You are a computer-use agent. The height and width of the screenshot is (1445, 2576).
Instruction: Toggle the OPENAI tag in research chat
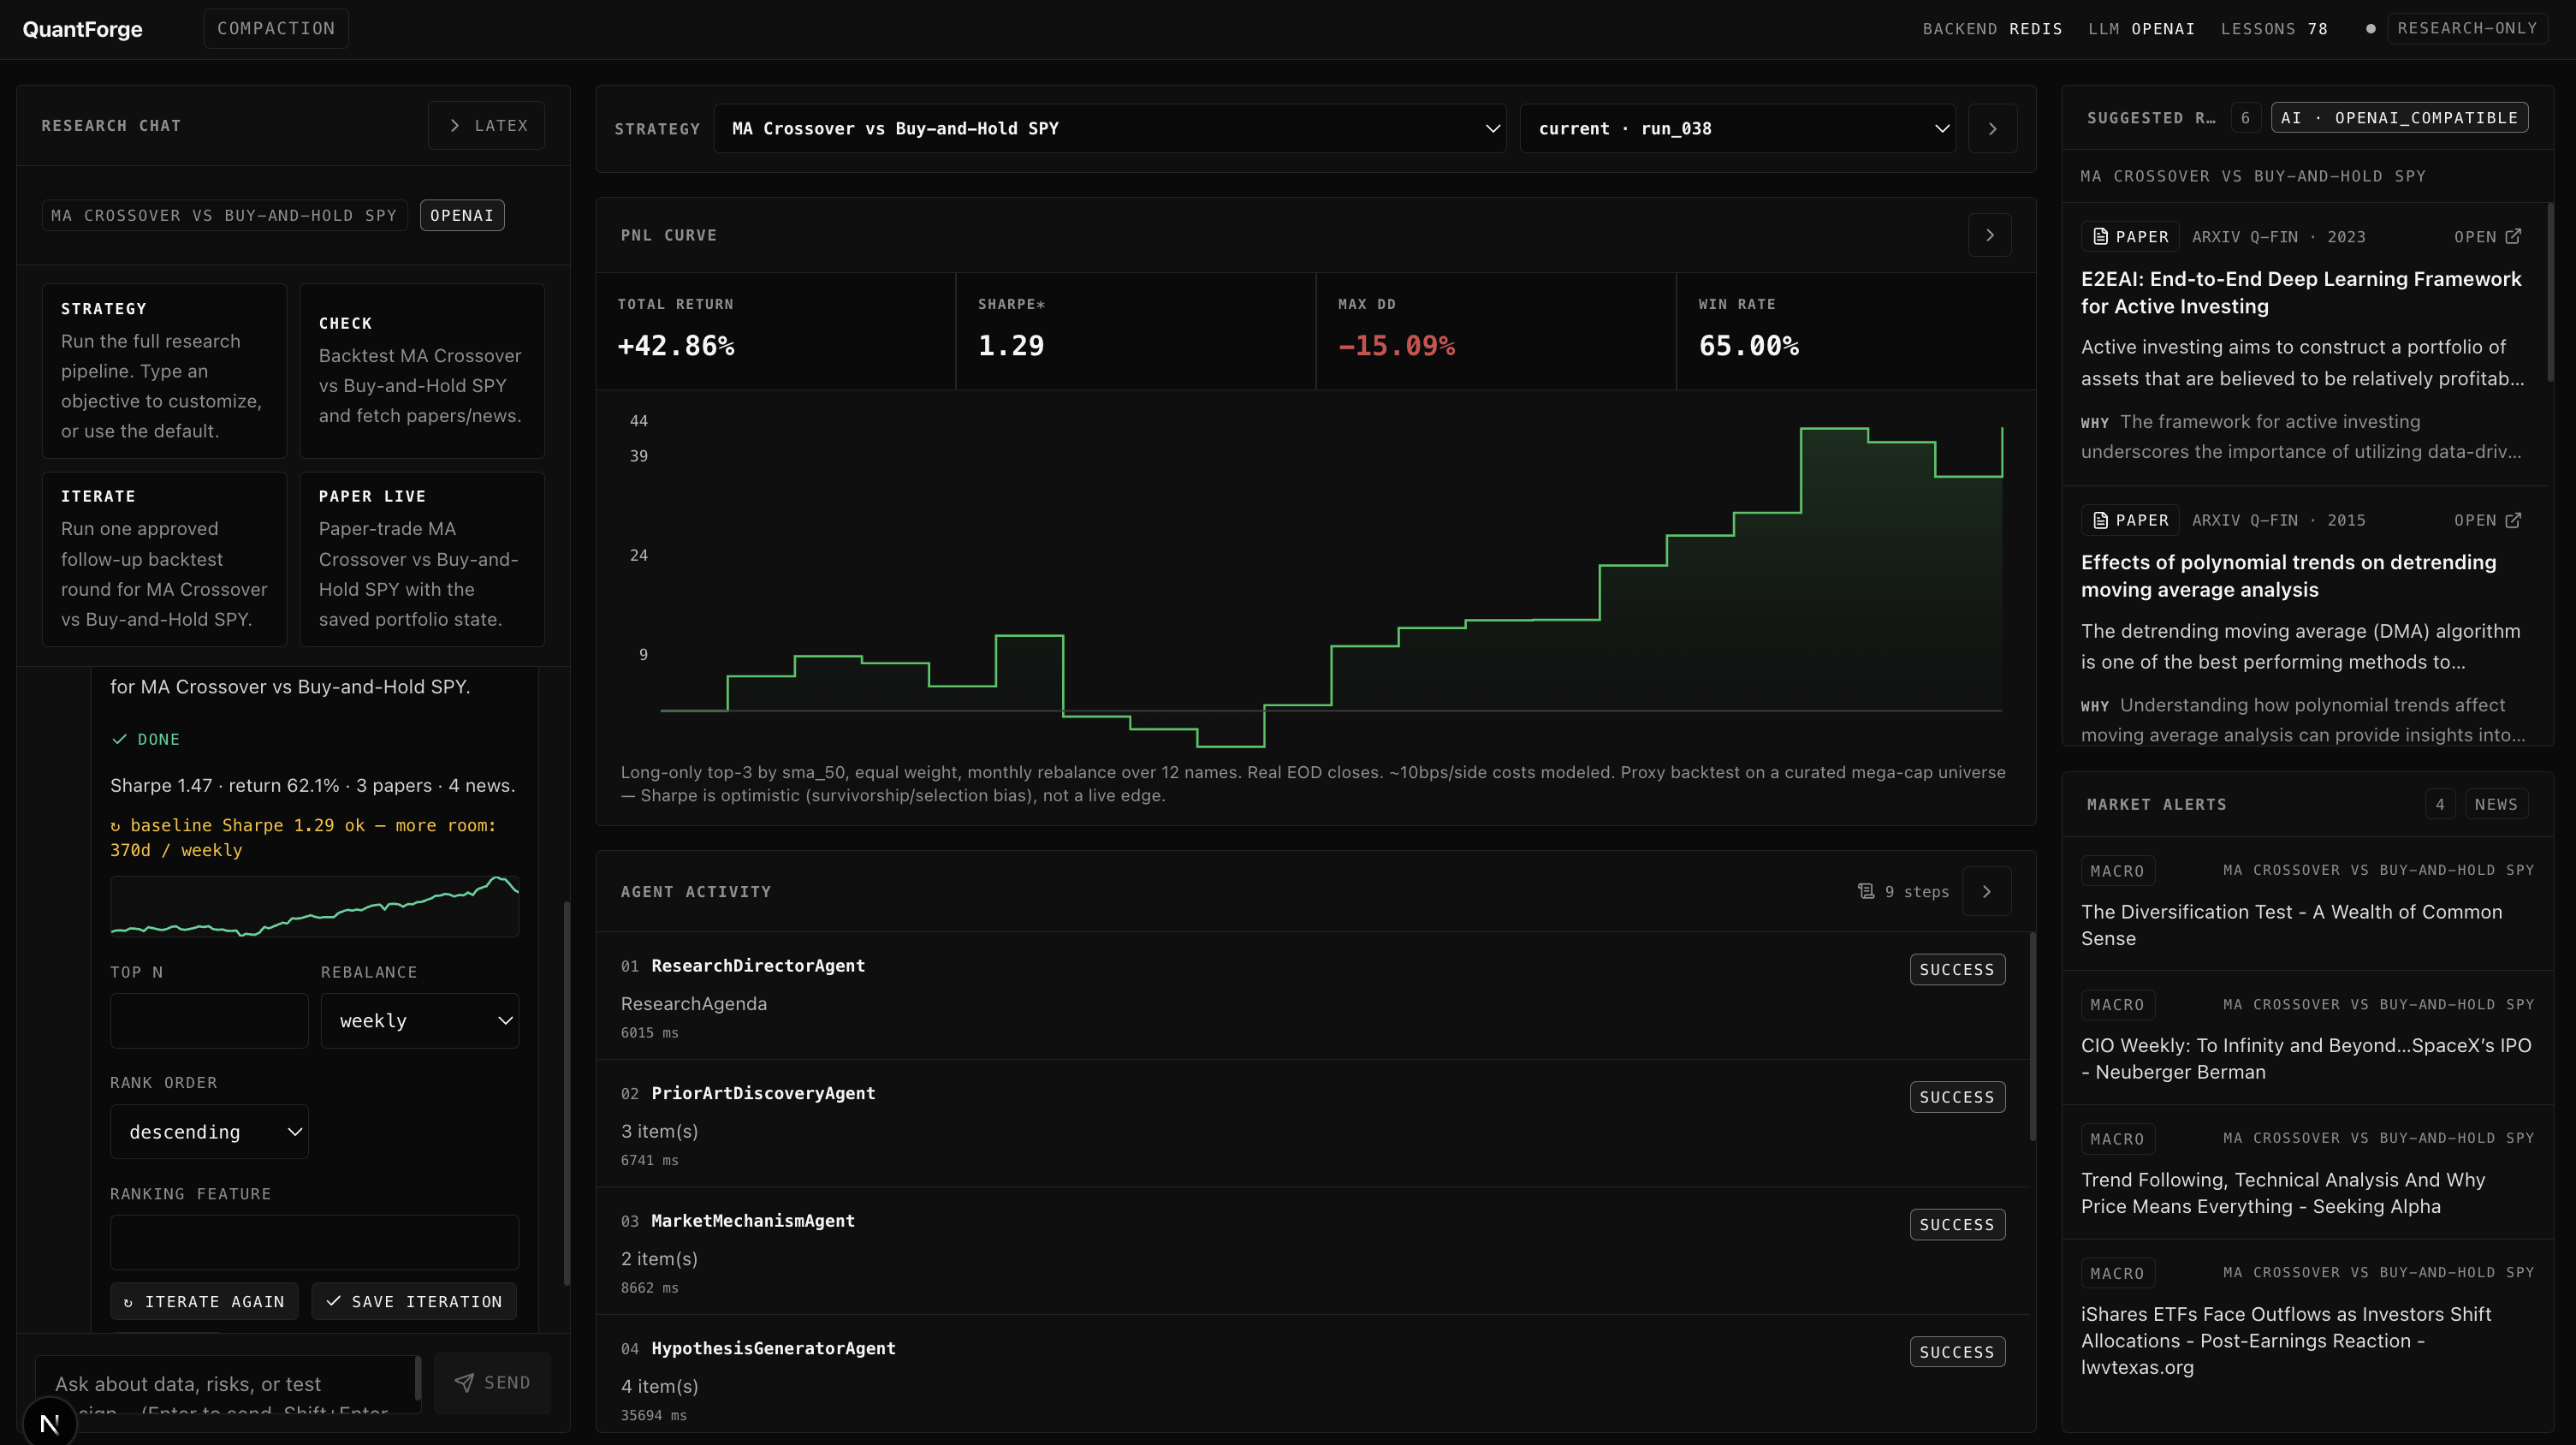click(462, 215)
